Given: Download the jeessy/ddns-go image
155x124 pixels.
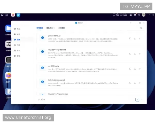Looking at the screenshot, I should pyautogui.click(x=135, y=38).
